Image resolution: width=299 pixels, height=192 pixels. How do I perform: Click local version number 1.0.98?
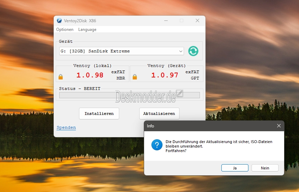click(x=90, y=75)
